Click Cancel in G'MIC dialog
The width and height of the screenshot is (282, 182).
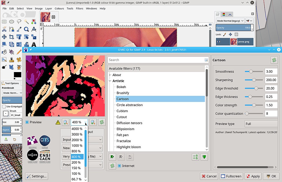click(x=209, y=176)
